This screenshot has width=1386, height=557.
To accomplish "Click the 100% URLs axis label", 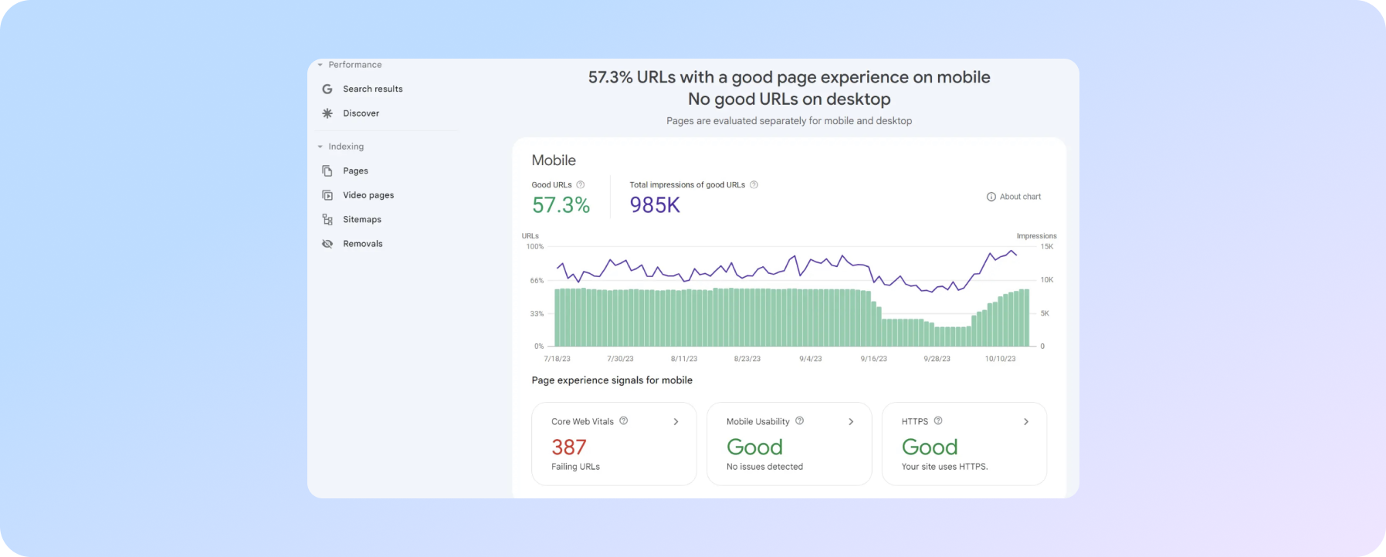I will click(534, 247).
